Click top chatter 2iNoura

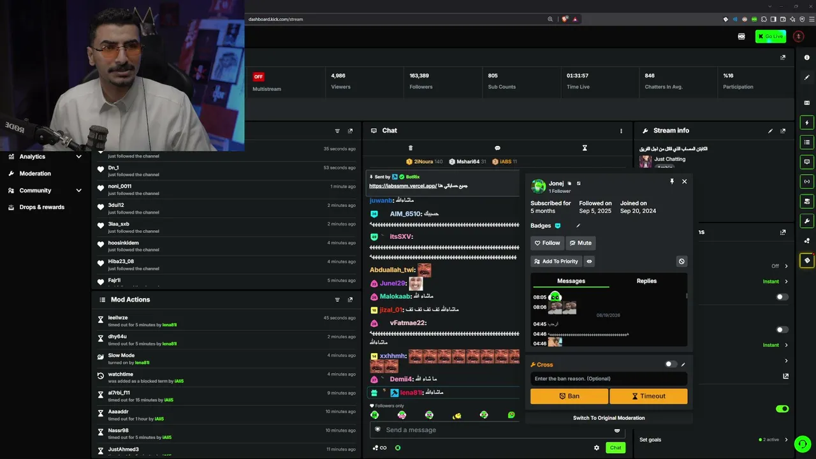423,162
